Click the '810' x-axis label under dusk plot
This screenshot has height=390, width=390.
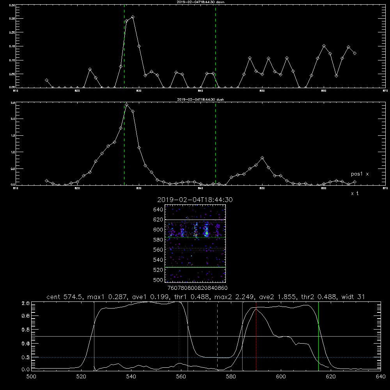[16, 188]
